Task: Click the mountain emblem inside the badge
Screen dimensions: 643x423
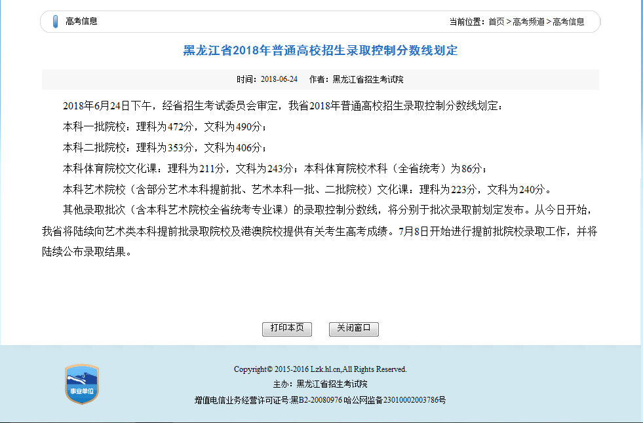Action: pos(82,377)
